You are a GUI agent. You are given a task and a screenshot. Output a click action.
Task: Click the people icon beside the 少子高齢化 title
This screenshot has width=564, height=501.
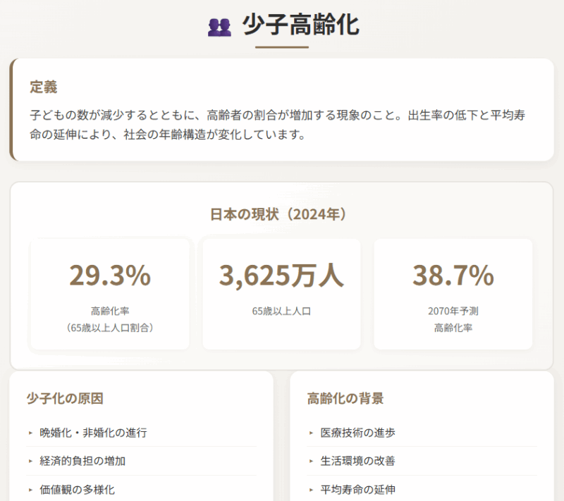click(218, 27)
